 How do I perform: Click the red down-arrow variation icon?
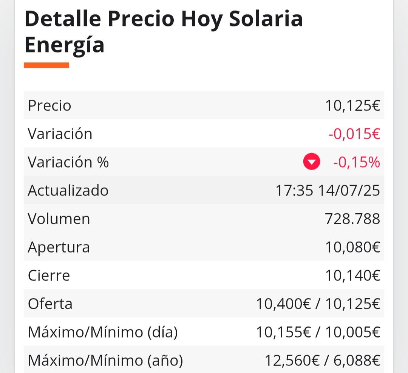click(311, 162)
